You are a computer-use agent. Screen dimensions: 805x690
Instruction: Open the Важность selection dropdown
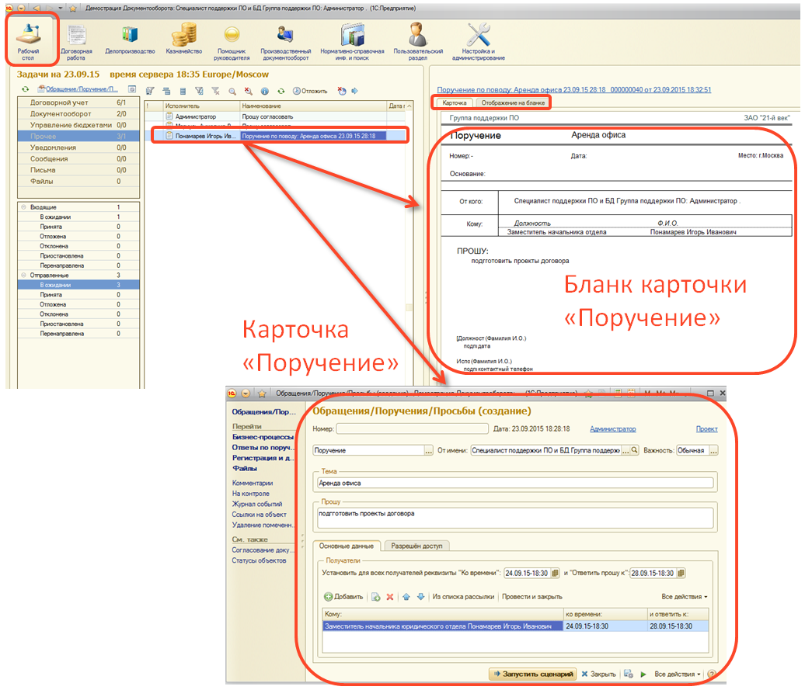[x=713, y=450]
